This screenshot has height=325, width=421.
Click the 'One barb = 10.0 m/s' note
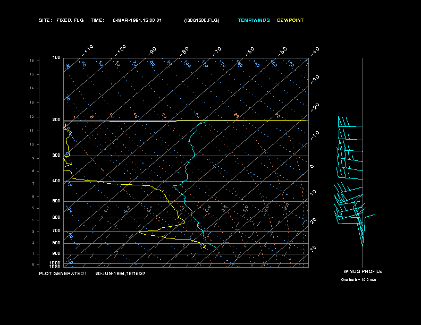coord(359,279)
